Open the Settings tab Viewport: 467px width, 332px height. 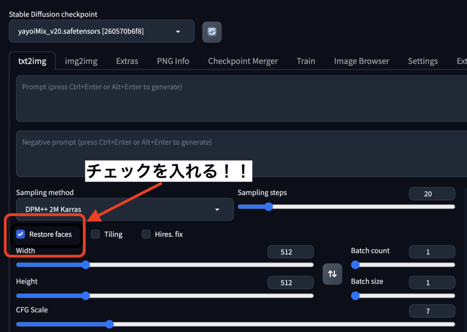(422, 61)
